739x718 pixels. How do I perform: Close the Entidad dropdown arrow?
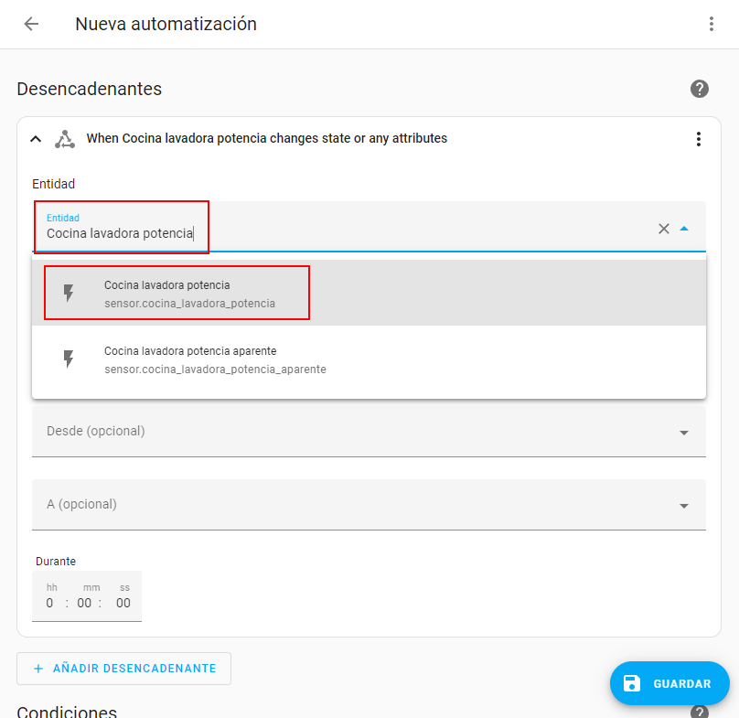click(684, 229)
